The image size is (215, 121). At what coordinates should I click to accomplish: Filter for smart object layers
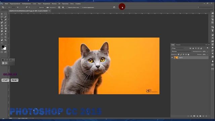201,48
